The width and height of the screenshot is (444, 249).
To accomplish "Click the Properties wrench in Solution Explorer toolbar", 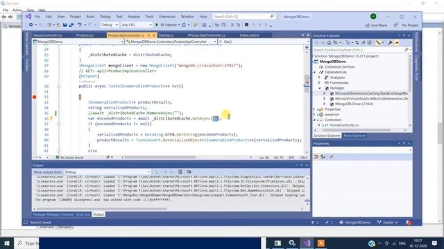I will click(390, 43).
